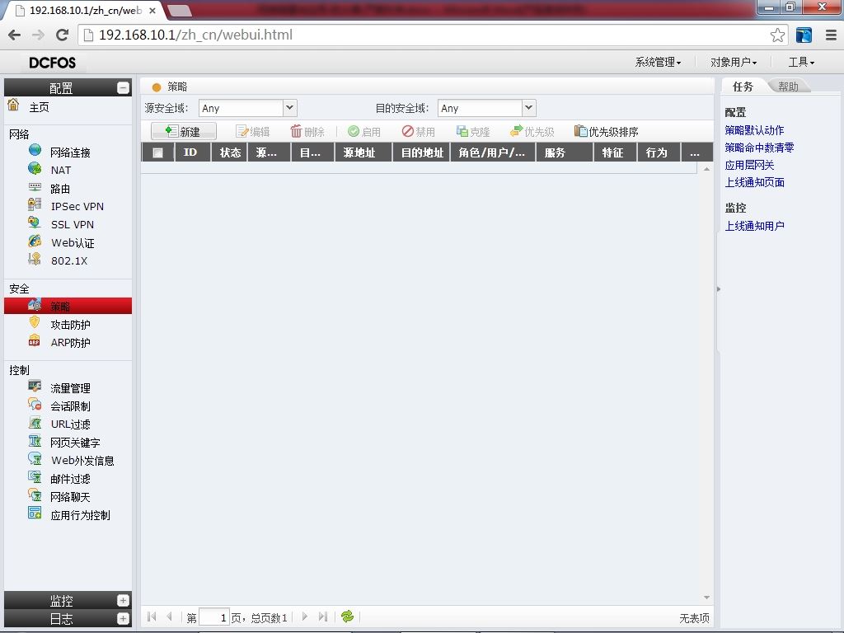
Task: Open the 系统管理 menu
Action: 658,63
